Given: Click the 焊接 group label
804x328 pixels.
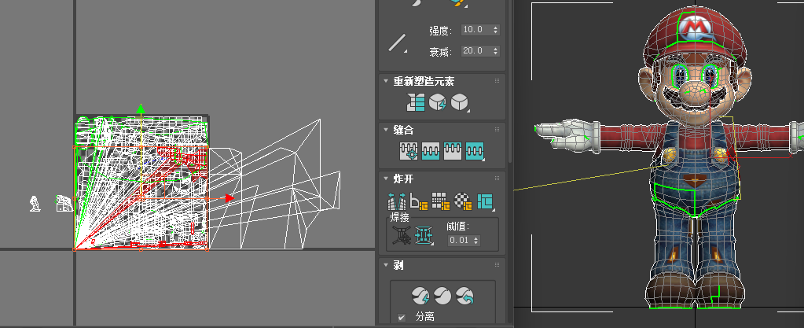Looking at the screenshot, I should [399, 217].
